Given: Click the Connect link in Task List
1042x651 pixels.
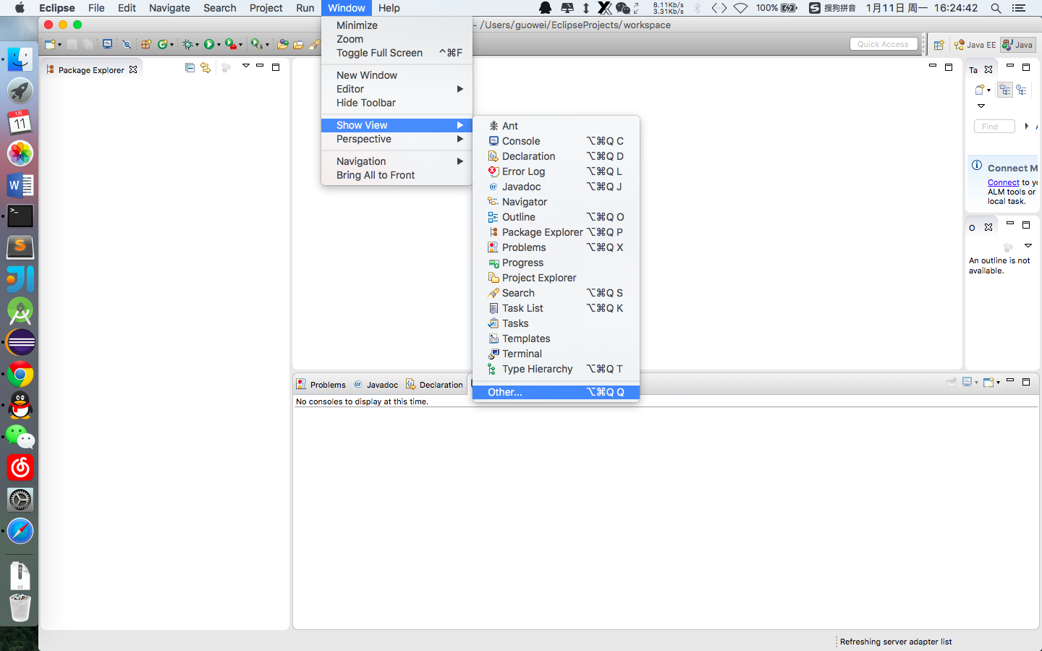Looking at the screenshot, I should tap(1004, 182).
